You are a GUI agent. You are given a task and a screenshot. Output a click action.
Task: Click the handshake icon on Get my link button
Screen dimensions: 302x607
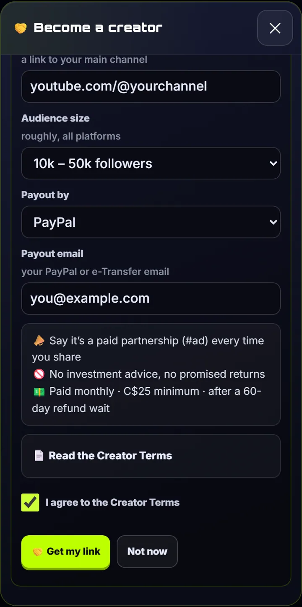click(38, 552)
